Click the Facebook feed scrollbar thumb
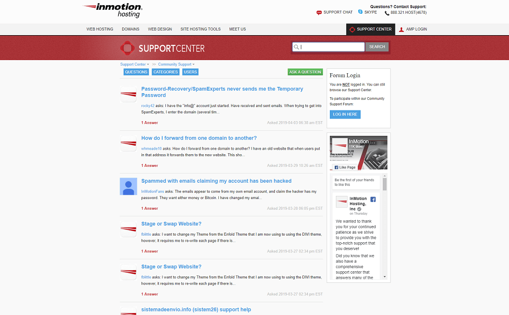This screenshot has height=315, width=509. pyautogui.click(x=385, y=184)
